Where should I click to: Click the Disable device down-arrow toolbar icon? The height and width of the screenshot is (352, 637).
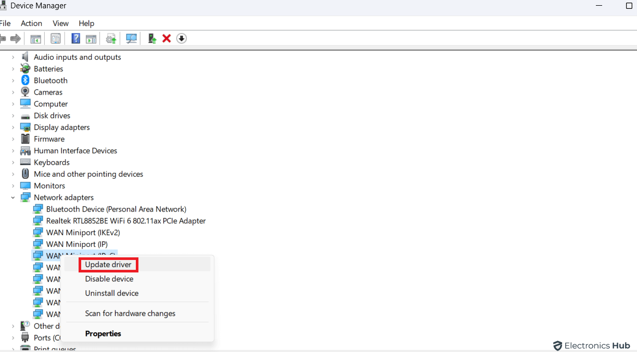pyautogui.click(x=181, y=38)
